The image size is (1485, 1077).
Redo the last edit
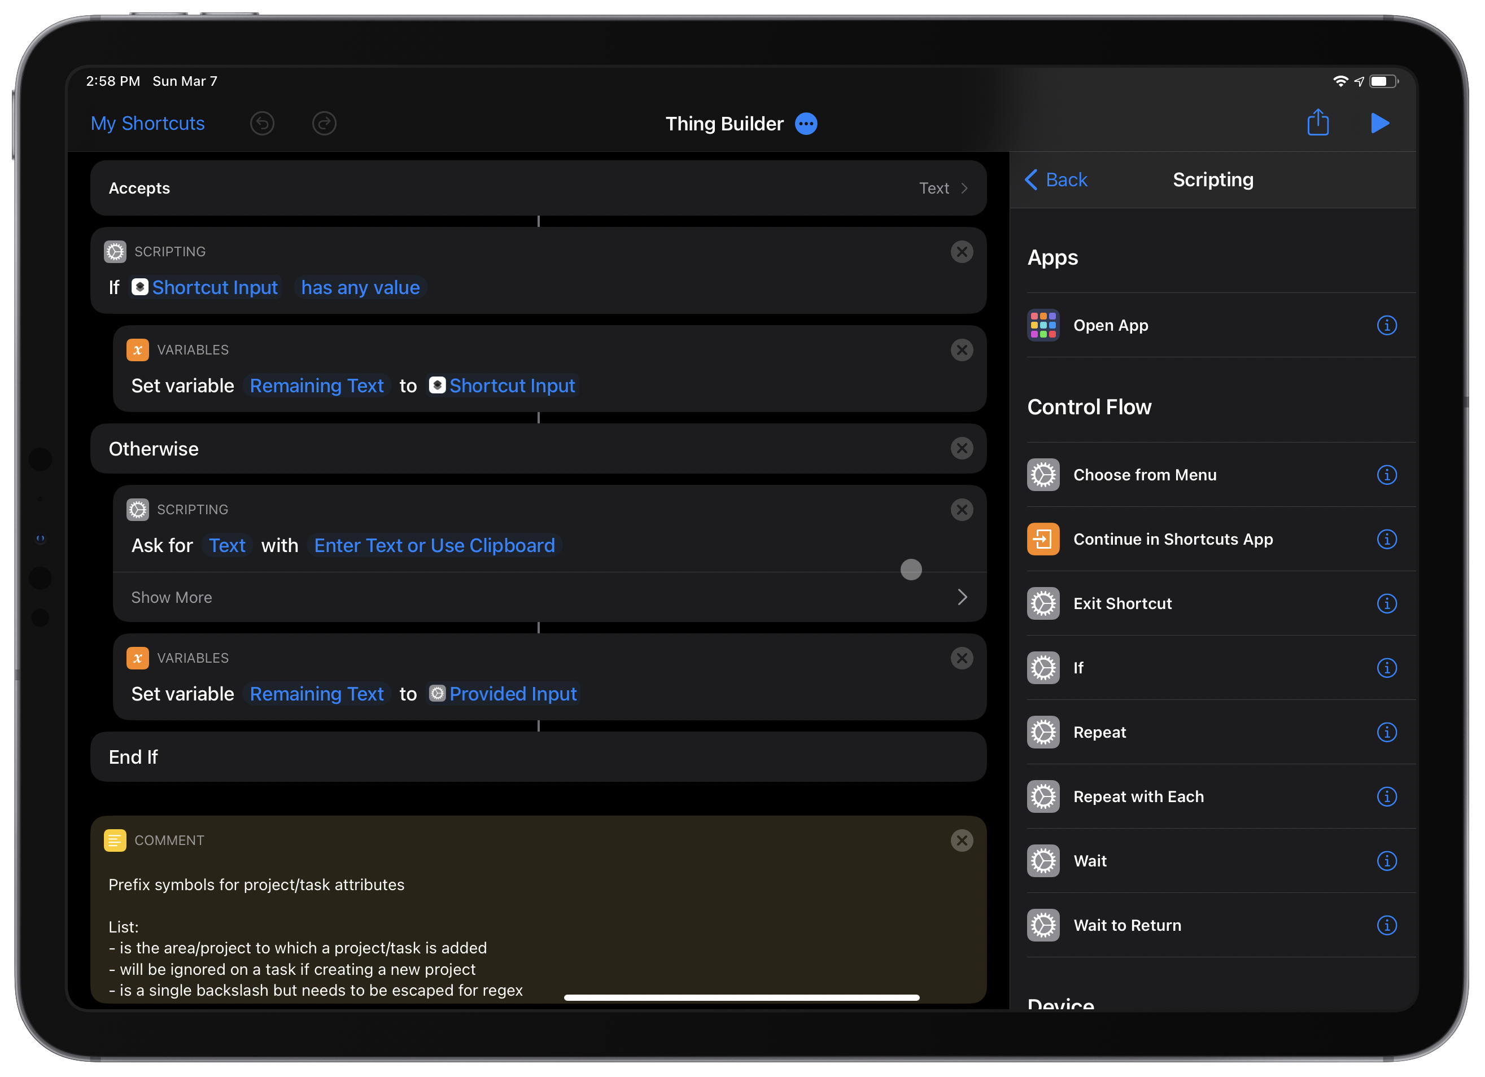324,123
